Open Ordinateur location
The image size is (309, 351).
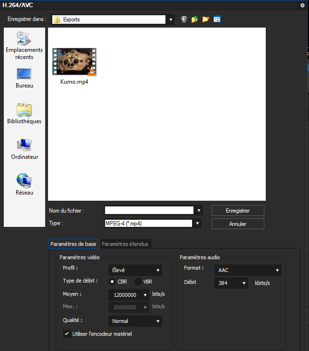point(24,149)
